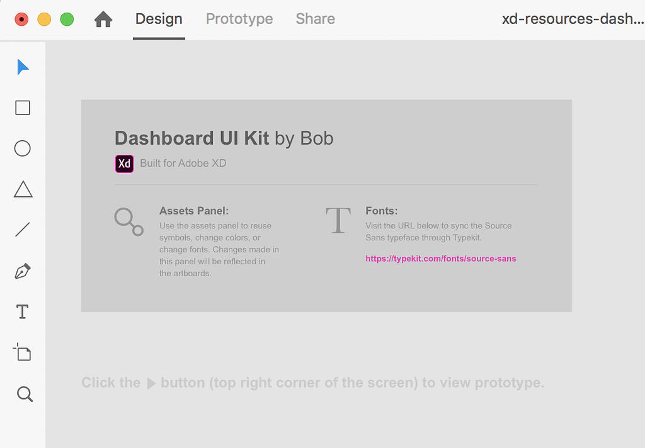Viewport: 645px width, 448px height.
Task: Click the grayed prototype instruction text
Action: point(312,383)
